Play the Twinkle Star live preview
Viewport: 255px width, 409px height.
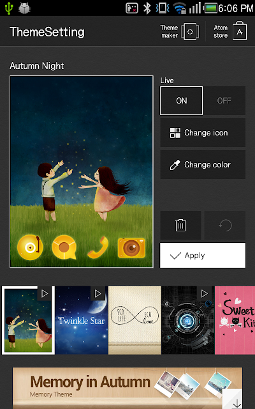[x=98, y=293]
